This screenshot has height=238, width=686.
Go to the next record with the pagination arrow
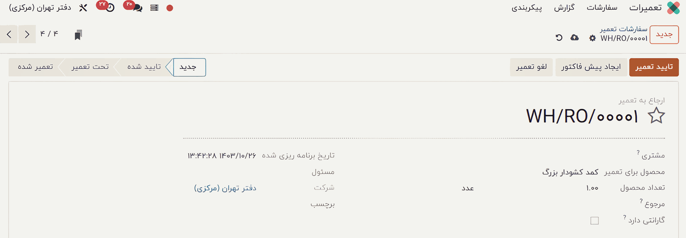click(9, 34)
